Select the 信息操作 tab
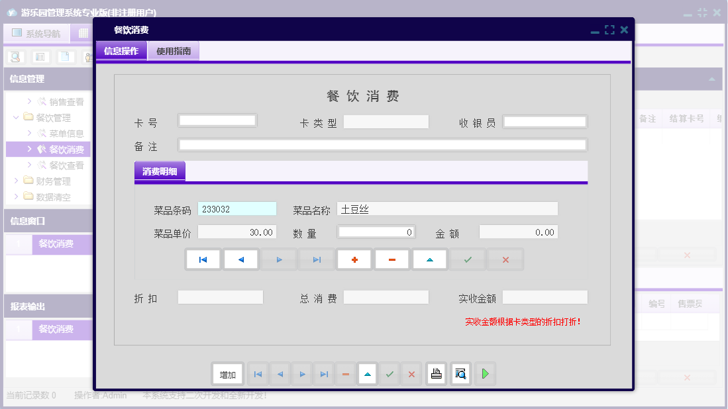Image resolution: width=728 pixels, height=409 pixels. click(121, 51)
